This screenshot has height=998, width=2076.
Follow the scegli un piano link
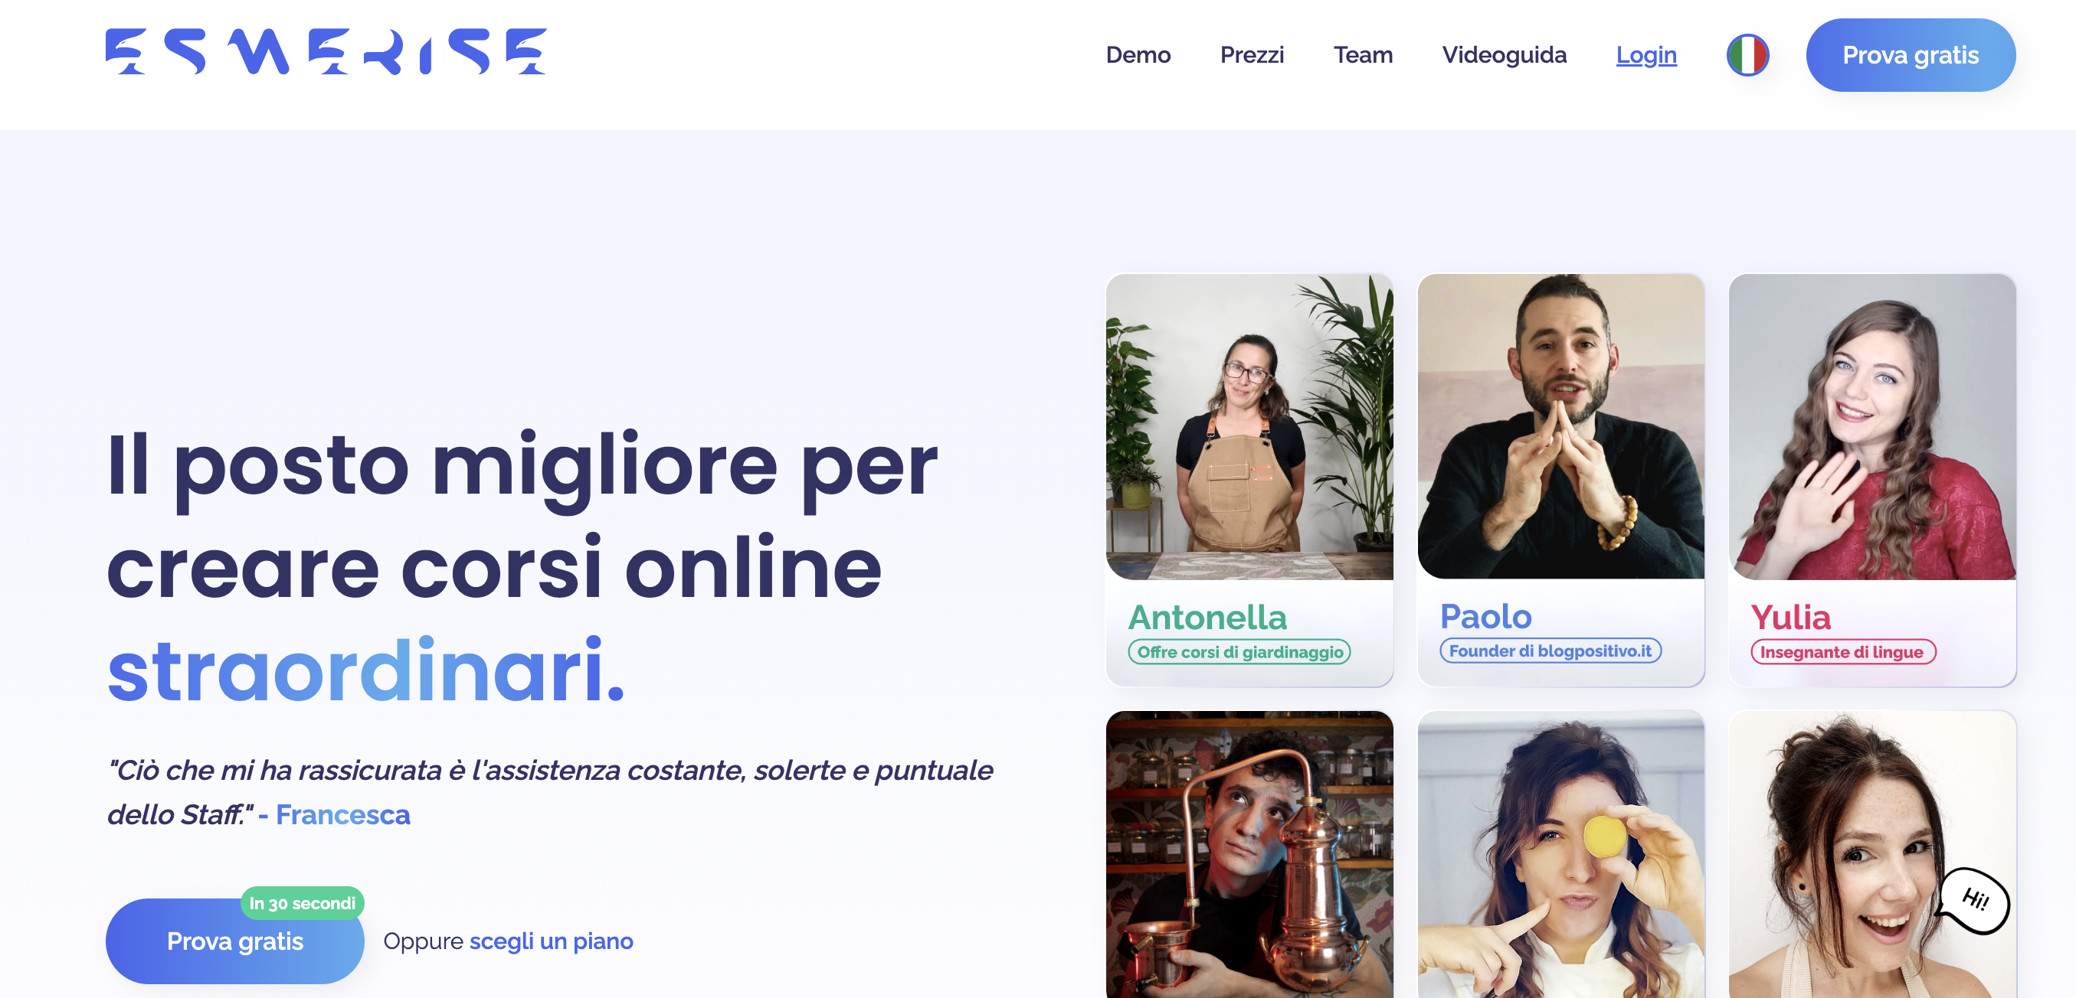552,941
